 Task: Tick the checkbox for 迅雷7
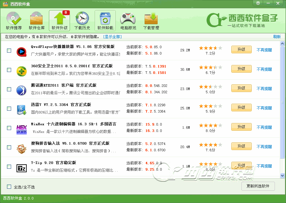(9, 108)
